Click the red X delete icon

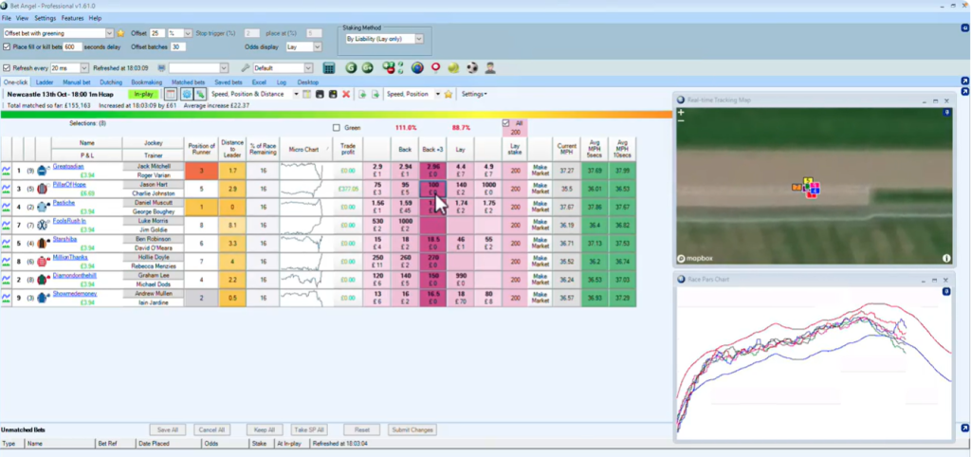[x=346, y=94]
